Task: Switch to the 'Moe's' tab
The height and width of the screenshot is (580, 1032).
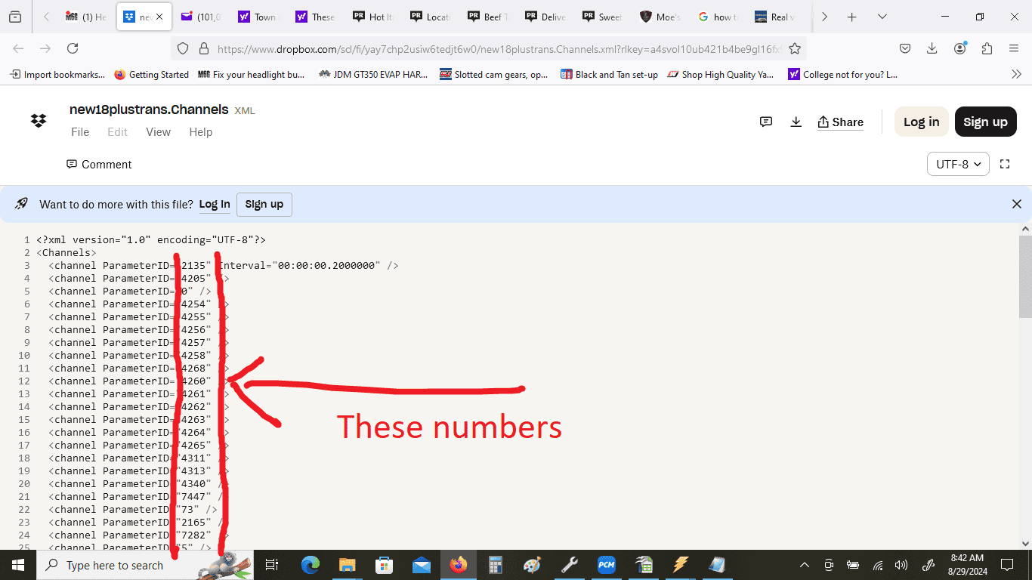Action: click(660, 17)
